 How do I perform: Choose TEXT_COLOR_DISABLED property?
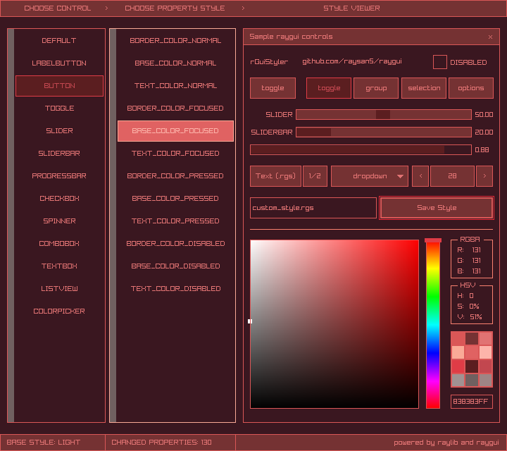click(175, 289)
